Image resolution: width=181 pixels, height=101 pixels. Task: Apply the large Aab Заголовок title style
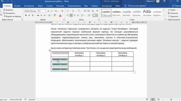(x=147, y=13)
